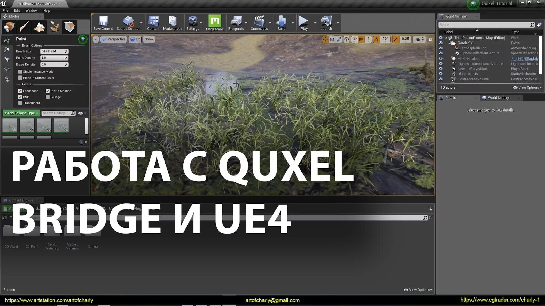
Task: Start Play in editor
Action: coord(304,23)
